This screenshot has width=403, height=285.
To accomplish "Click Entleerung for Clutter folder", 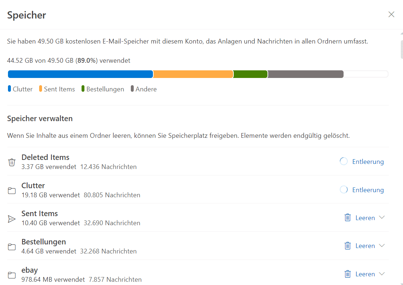I will [368, 190].
